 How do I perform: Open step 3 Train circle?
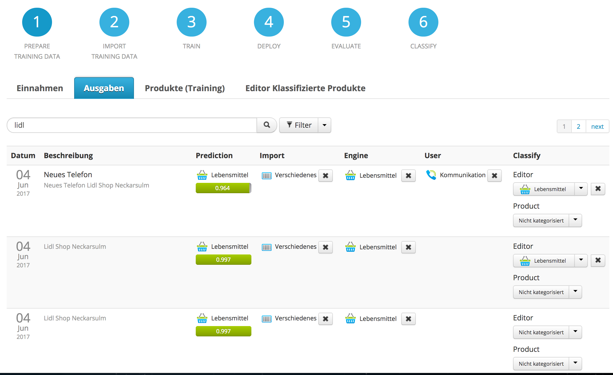(192, 22)
